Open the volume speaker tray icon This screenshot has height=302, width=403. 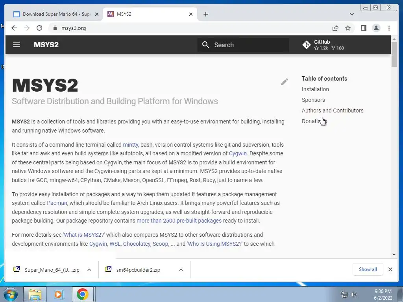coord(354,294)
